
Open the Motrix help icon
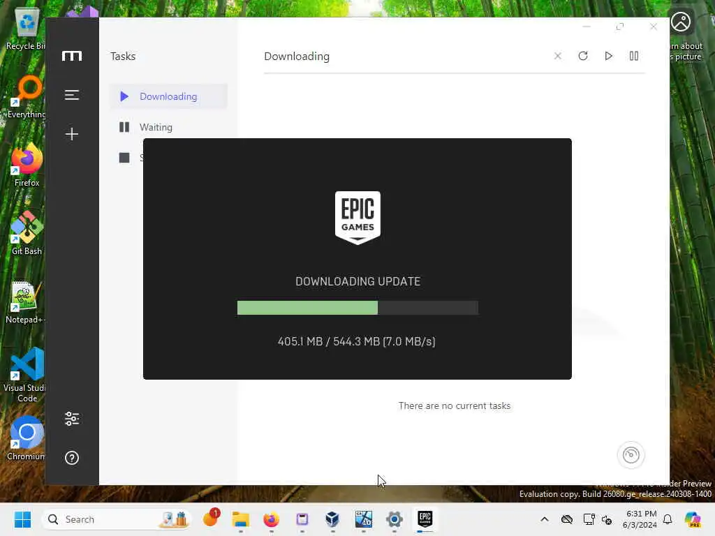(x=72, y=458)
